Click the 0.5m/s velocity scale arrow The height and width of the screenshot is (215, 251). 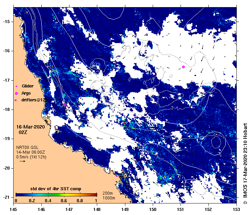22,161
